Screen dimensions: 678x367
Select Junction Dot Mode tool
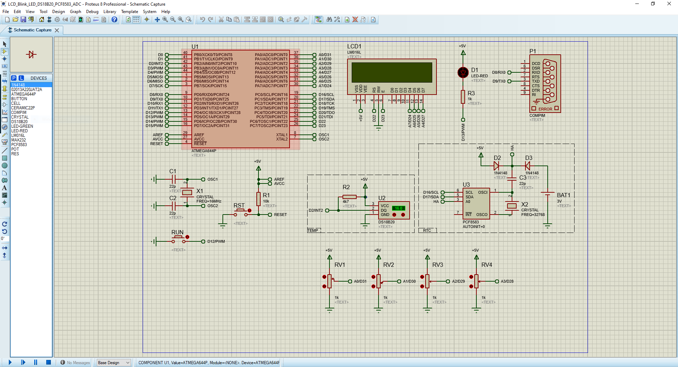tap(5, 59)
